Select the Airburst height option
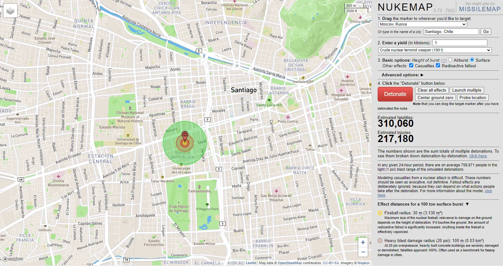This screenshot has width=503, height=266. pos(450,60)
